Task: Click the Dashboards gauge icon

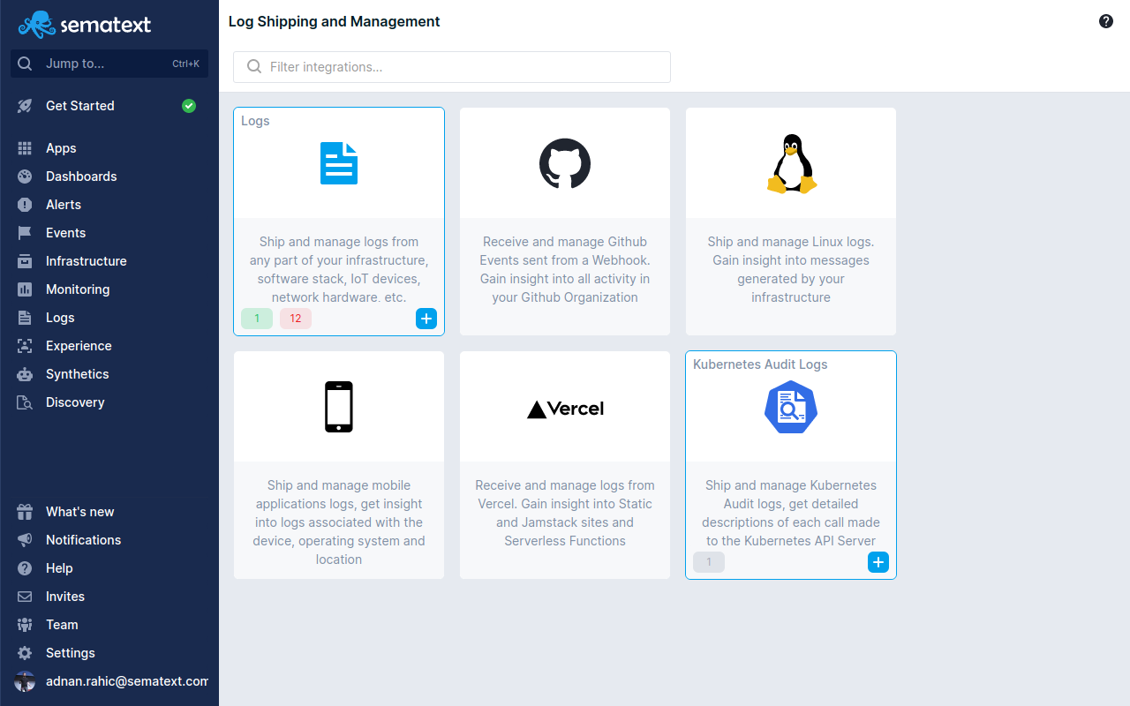Action: pyautogui.click(x=25, y=176)
